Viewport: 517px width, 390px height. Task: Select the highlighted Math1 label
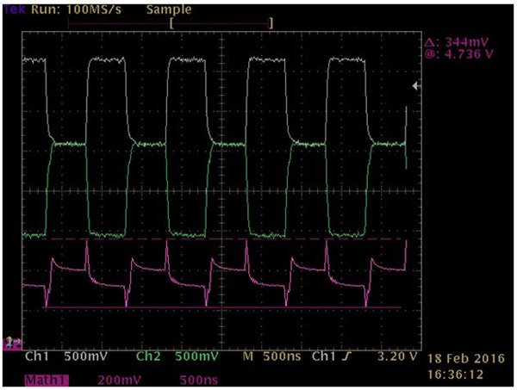pos(47,381)
